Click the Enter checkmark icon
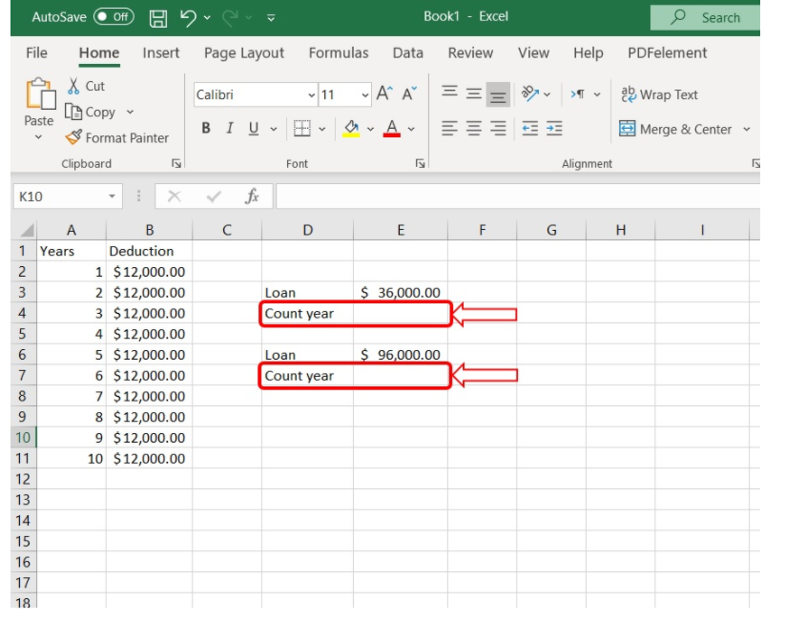Image resolution: width=785 pixels, height=621 pixels. pos(214,197)
